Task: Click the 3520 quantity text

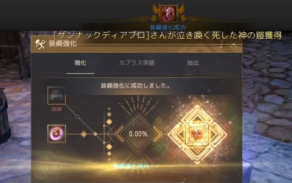Action: point(57,109)
